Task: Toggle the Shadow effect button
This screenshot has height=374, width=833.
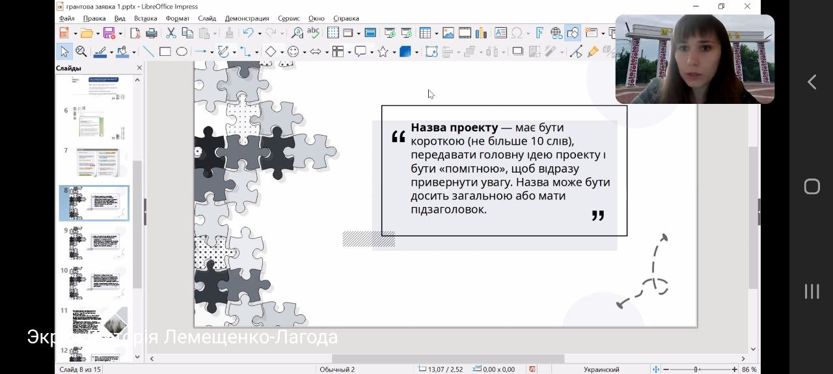Action: [518, 52]
